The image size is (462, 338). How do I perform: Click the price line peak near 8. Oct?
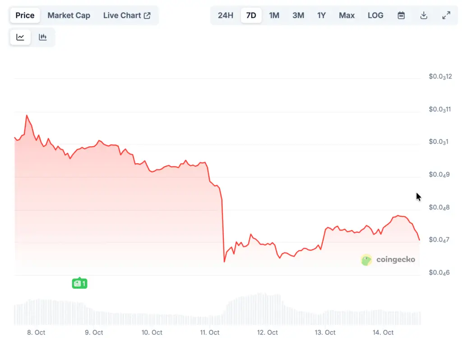click(27, 116)
